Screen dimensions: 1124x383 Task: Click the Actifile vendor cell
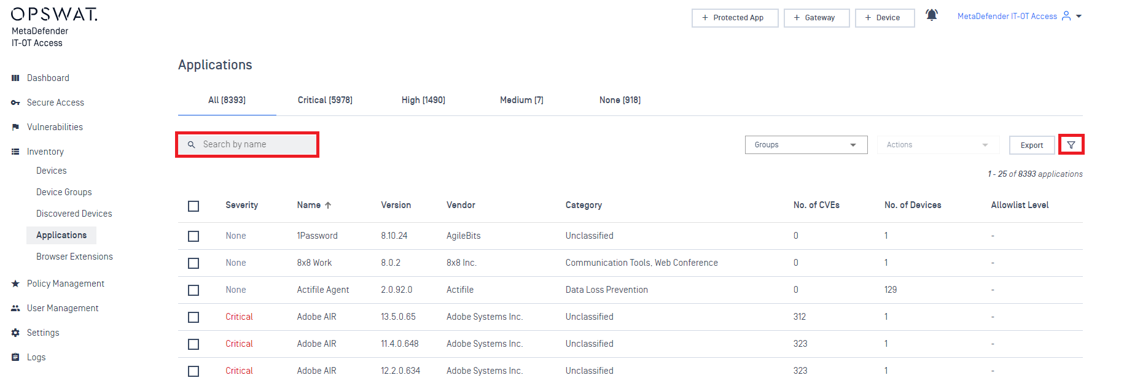coord(460,290)
